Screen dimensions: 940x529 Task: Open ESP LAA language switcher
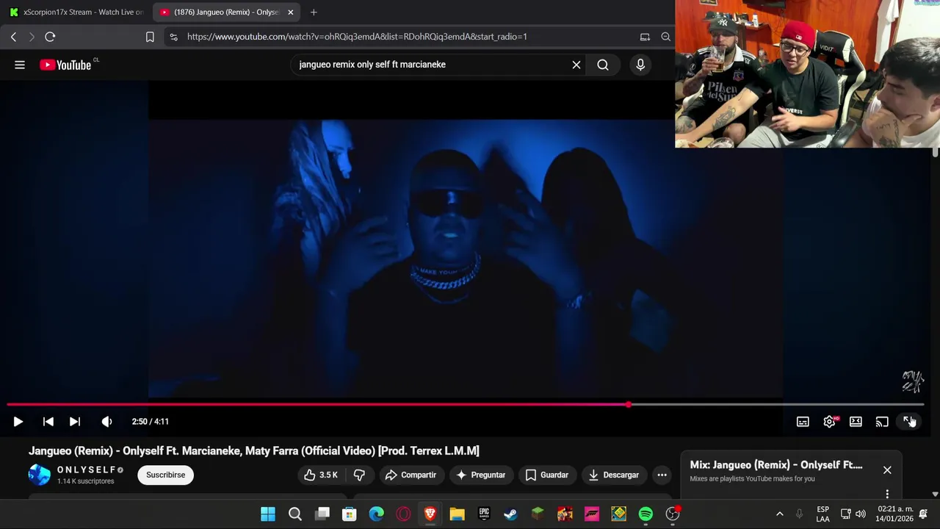(x=822, y=514)
